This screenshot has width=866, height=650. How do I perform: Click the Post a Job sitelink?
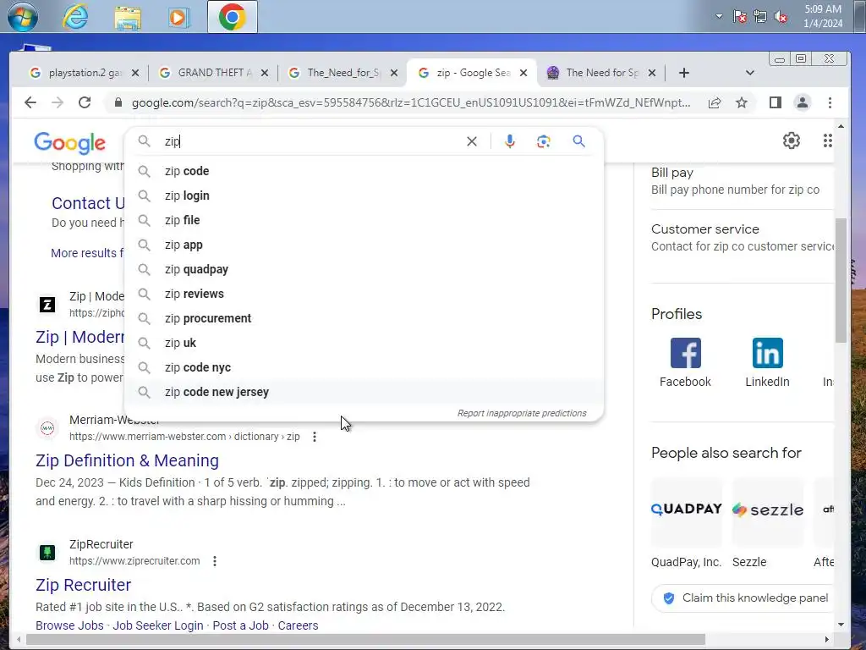(x=240, y=625)
